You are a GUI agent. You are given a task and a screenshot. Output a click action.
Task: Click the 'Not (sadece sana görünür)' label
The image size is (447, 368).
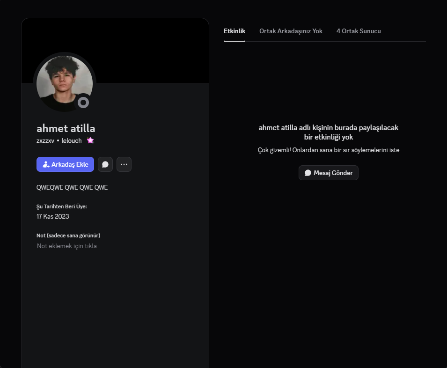[68, 236]
